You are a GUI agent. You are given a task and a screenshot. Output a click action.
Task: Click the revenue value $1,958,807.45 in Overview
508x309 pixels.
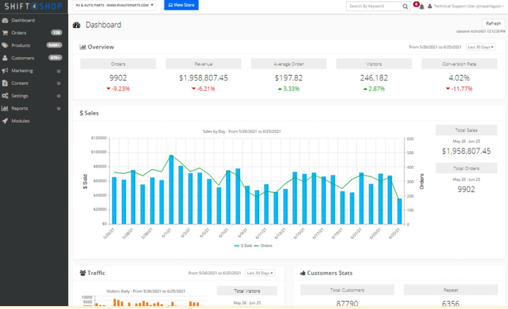[x=203, y=78]
